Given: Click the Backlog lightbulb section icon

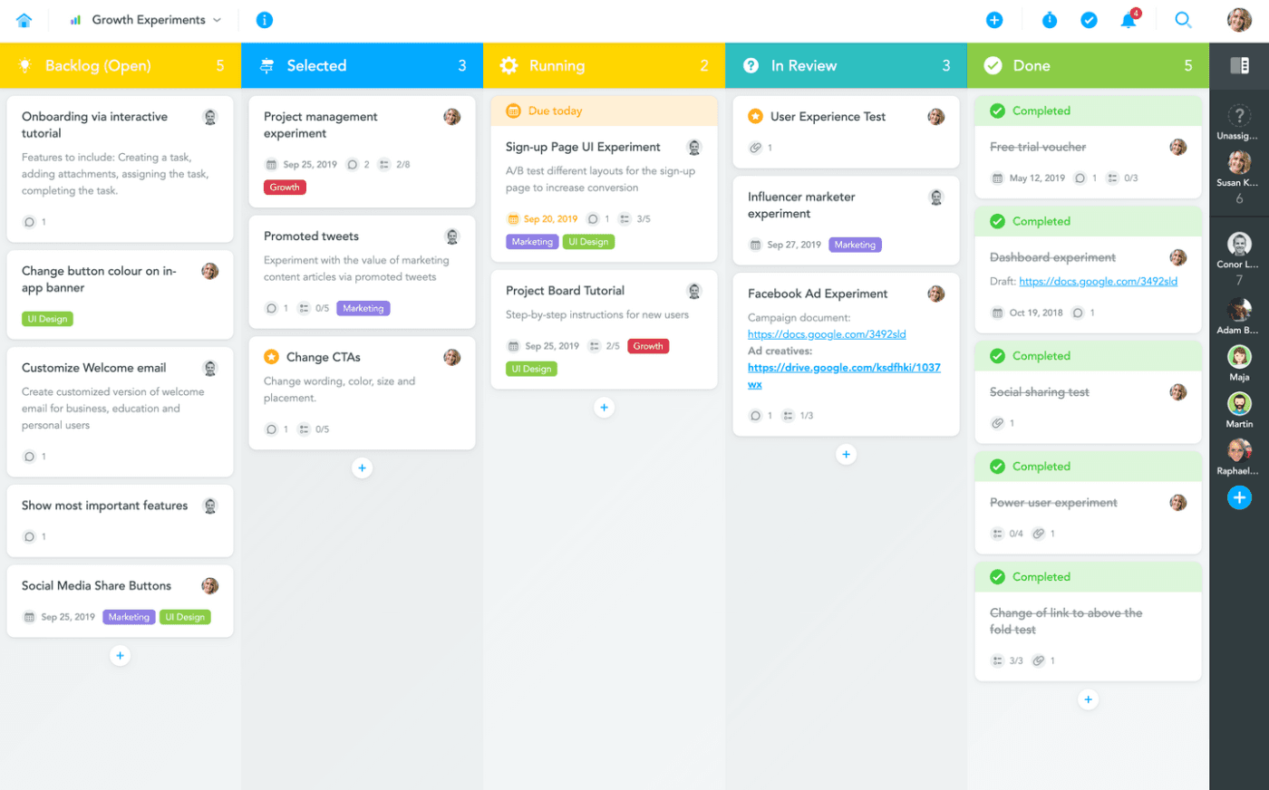Looking at the screenshot, I should click(x=25, y=65).
